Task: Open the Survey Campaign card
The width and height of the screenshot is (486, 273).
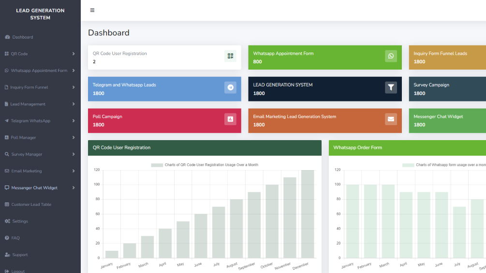Action: coord(447,89)
